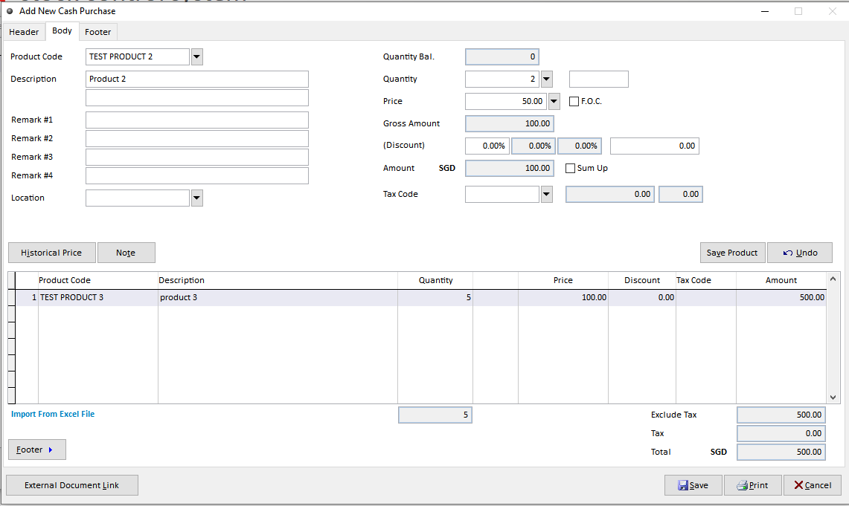Click the empty field beside Quantity
This screenshot has width=849, height=506.
[599, 79]
